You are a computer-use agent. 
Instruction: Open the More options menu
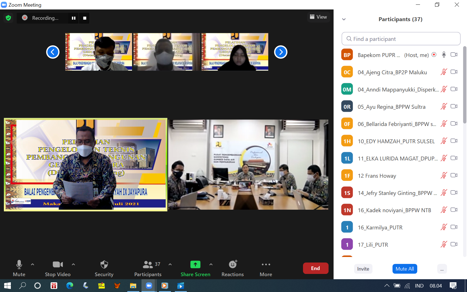(266, 268)
